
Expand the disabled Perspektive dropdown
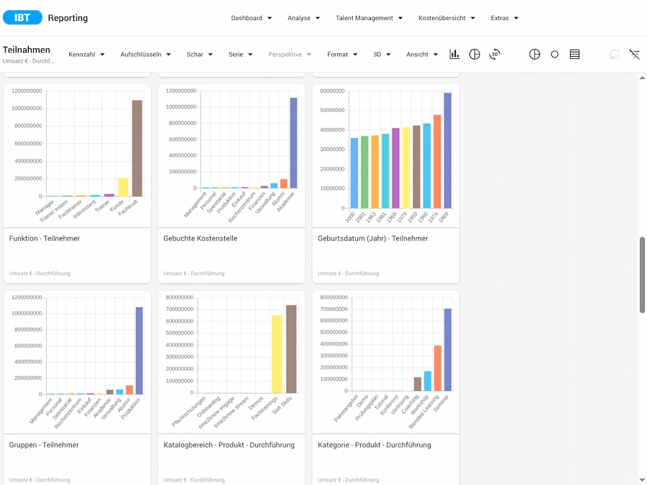point(290,54)
